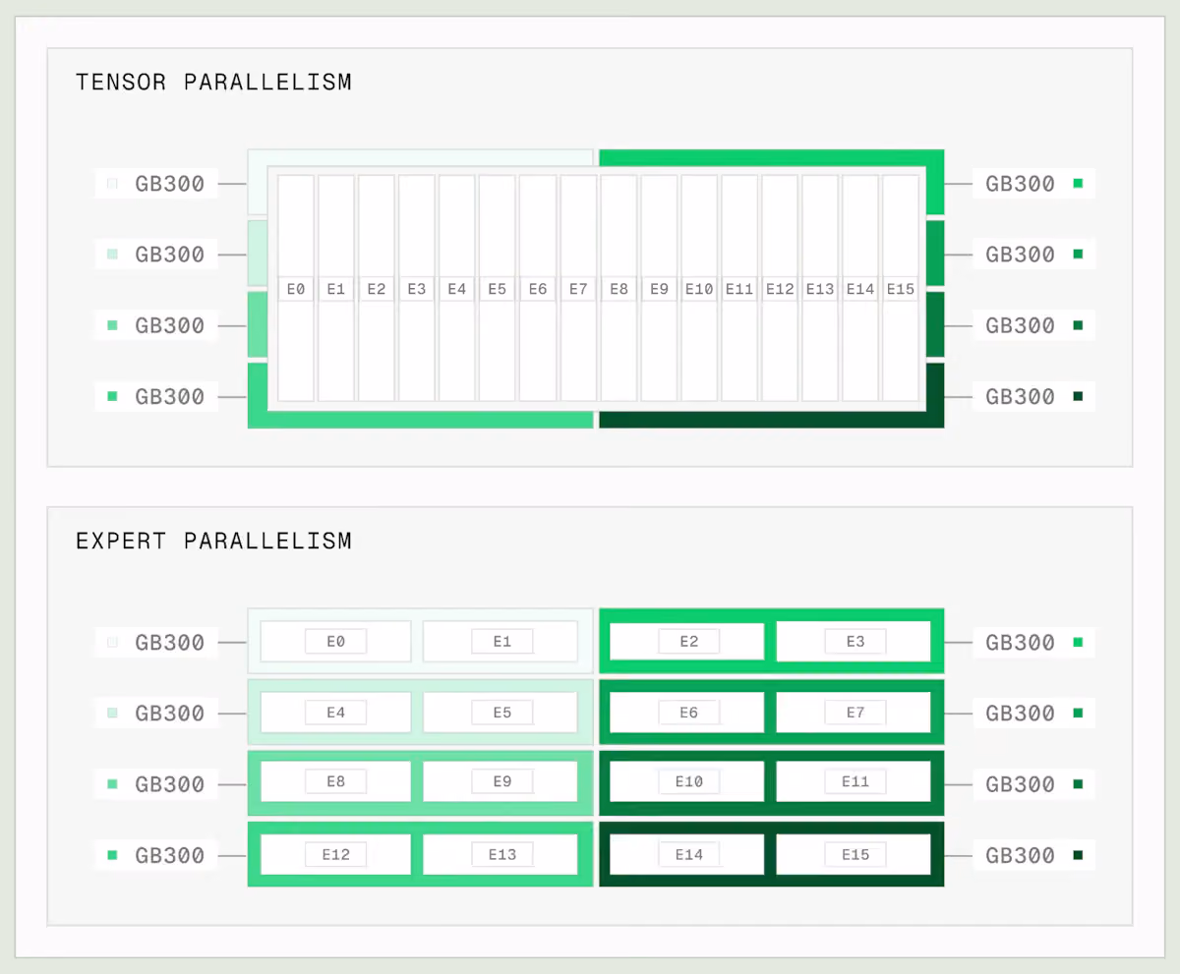1180x974 pixels.
Task: Select E5 column label in Tensor Parallelism
Action: pyautogui.click(x=498, y=289)
